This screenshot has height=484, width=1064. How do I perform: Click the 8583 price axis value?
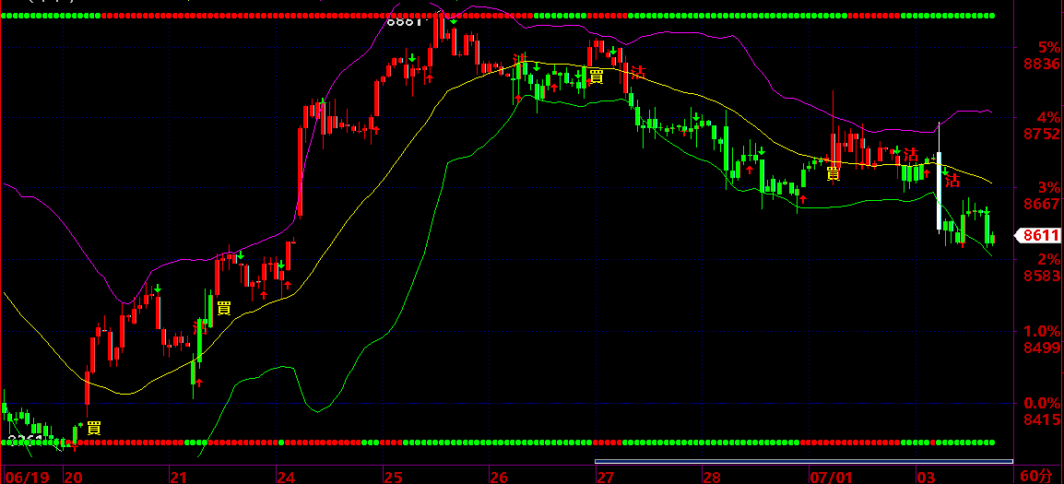[x=1041, y=276]
